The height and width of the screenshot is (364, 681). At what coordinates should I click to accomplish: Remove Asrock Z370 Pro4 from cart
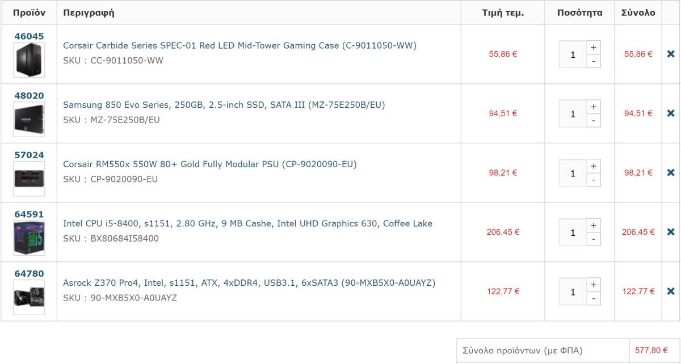(671, 291)
